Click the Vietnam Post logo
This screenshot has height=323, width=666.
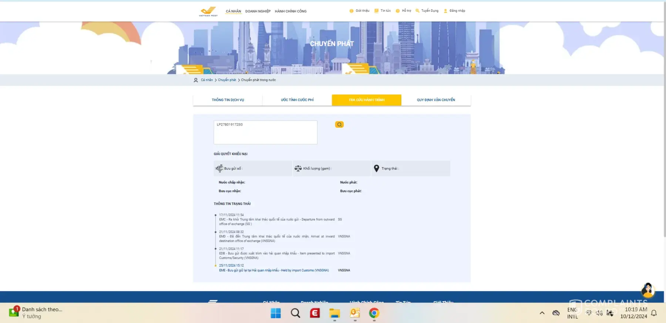[x=208, y=11]
